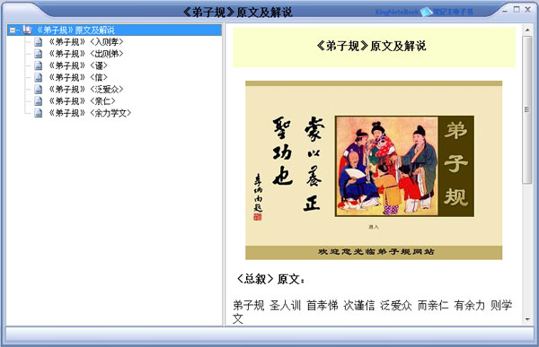Image resolution: width=539 pixels, height=347 pixels.
Task: Click the book icon beside the root node
Action: (x=27, y=30)
